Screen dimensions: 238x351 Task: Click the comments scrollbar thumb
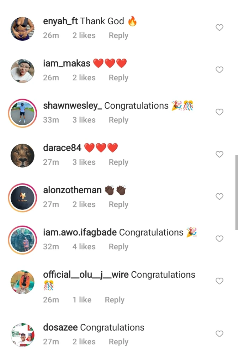click(x=237, y=192)
